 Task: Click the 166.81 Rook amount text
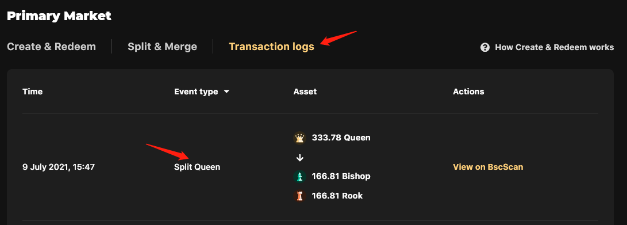(337, 196)
